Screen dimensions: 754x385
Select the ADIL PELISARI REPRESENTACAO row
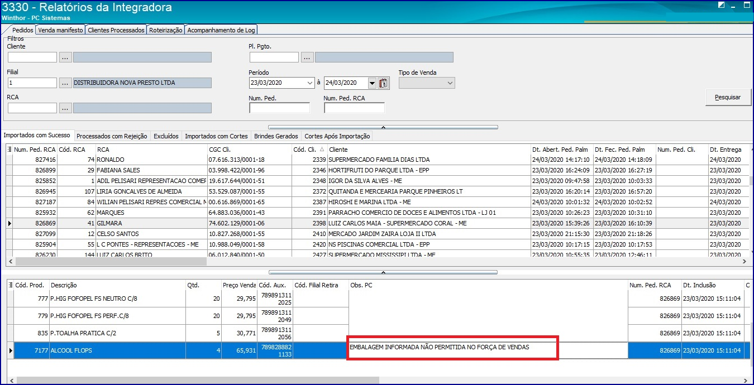coord(378,181)
